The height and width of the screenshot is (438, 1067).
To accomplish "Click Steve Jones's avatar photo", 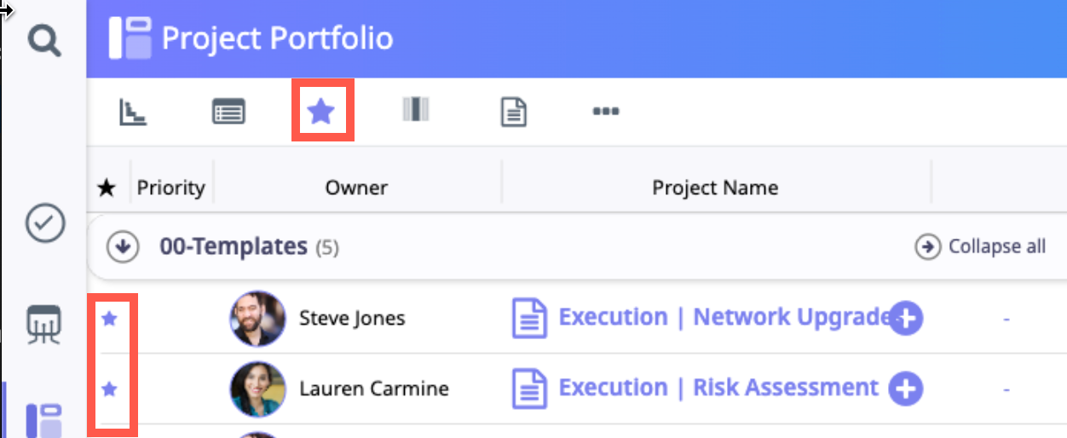I will tap(257, 319).
